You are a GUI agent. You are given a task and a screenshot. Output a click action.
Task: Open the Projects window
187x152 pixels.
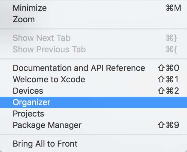93,114
